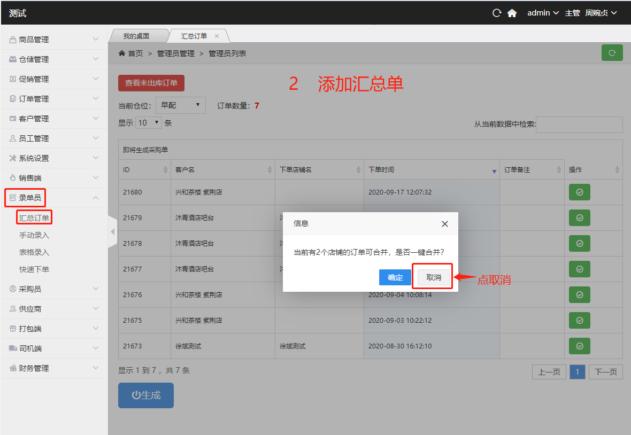
Task: Click the green reload button at top right
Action: click(612, 53)
